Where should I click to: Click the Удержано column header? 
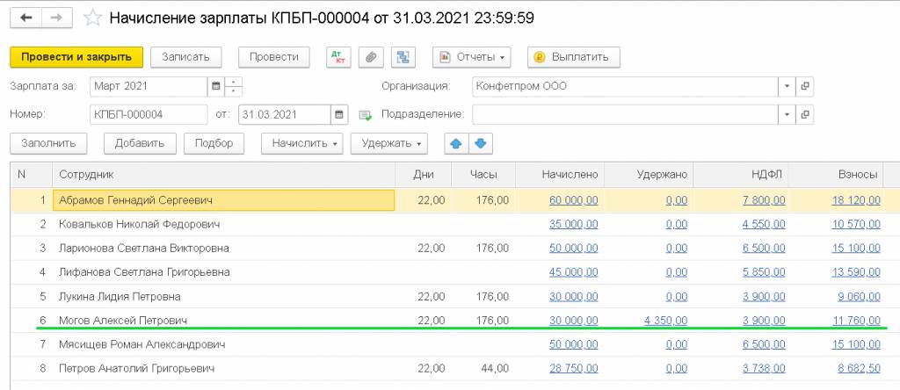click(x=649, y=174)
